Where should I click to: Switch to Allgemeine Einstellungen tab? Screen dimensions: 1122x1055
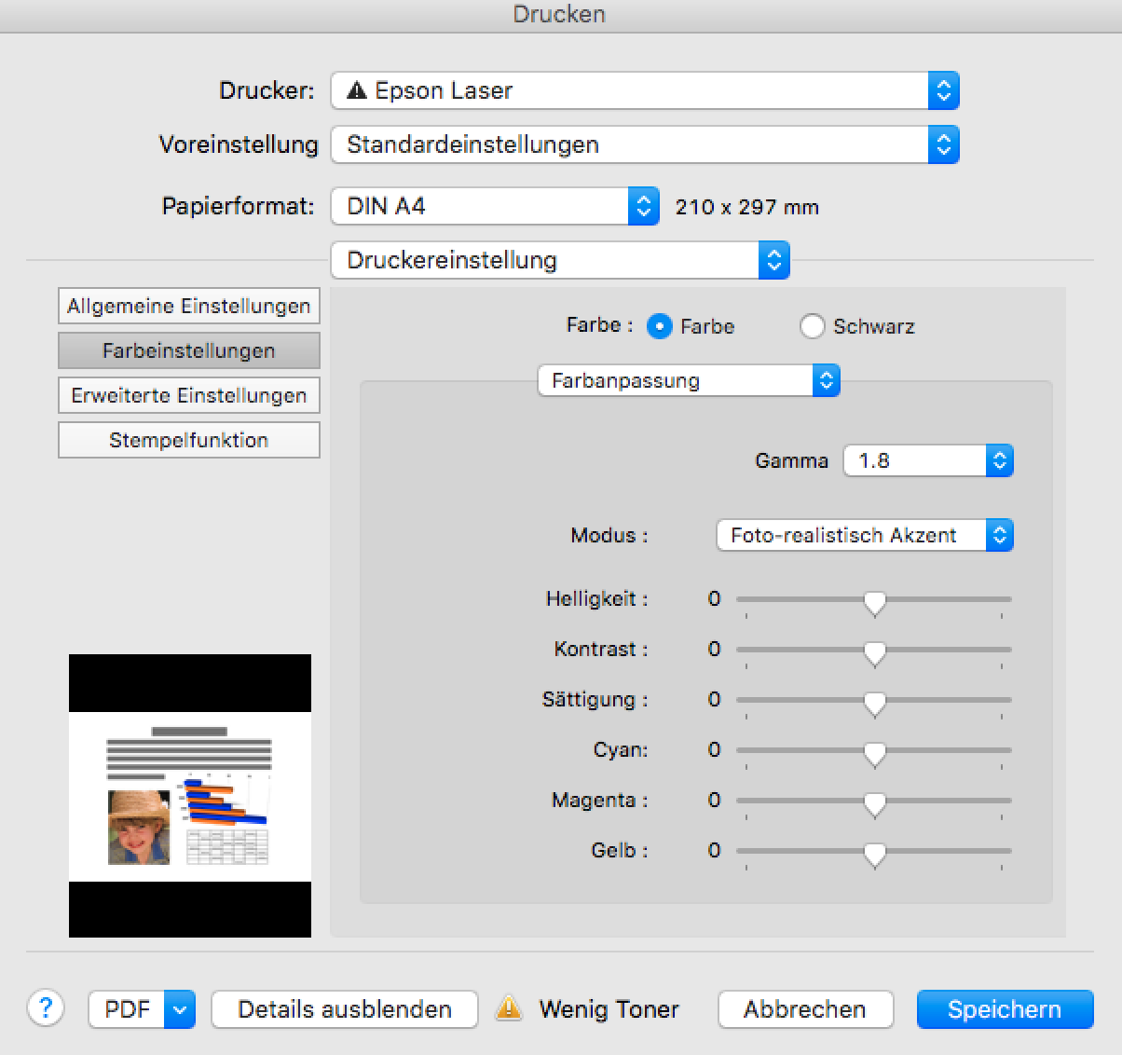(x=189, y=306)
